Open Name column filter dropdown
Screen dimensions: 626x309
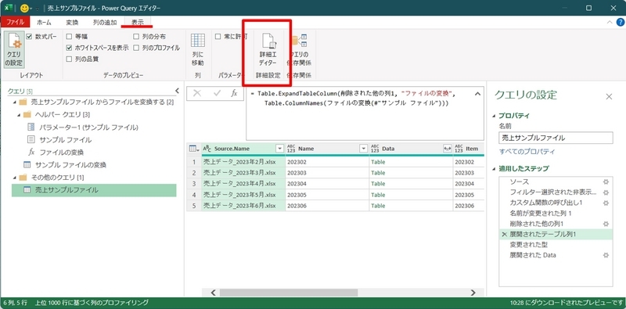point(363,149)
